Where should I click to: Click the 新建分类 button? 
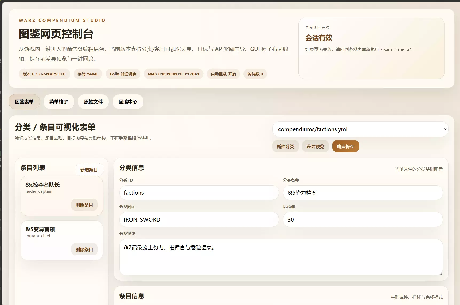tap(285, 146)
